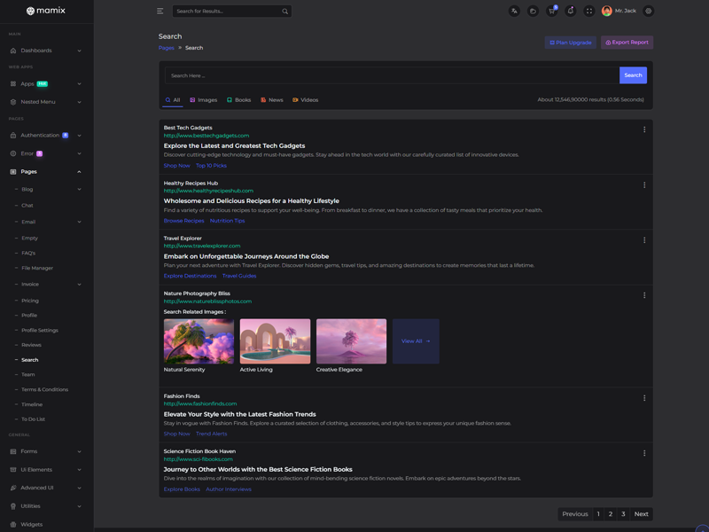Click the magnifier icon in the header search
This screenshot has height=532, width=709.
(x=284, y=12)
